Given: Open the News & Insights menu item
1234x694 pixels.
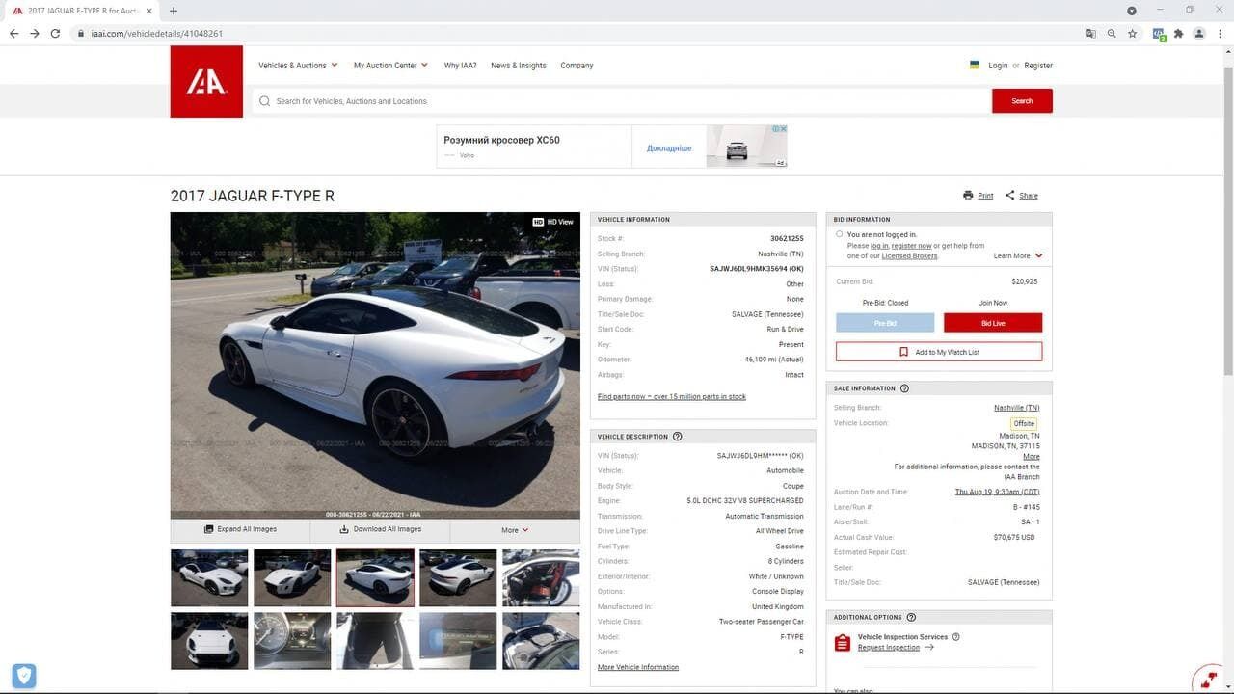Looking at the screenshot, I should click(518, 66).
